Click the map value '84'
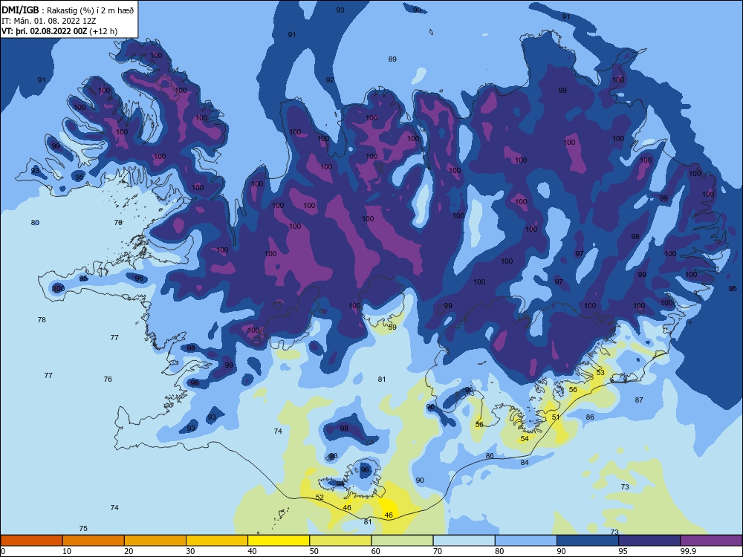 click(x=525, y=462)
